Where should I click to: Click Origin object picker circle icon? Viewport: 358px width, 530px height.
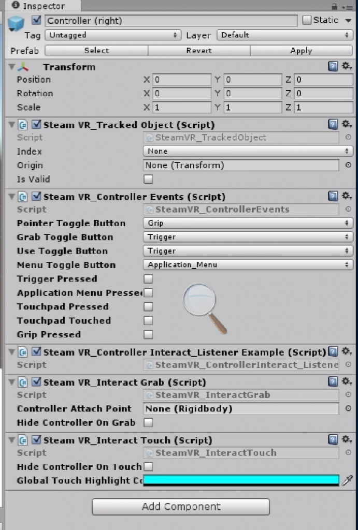[348, 165]
